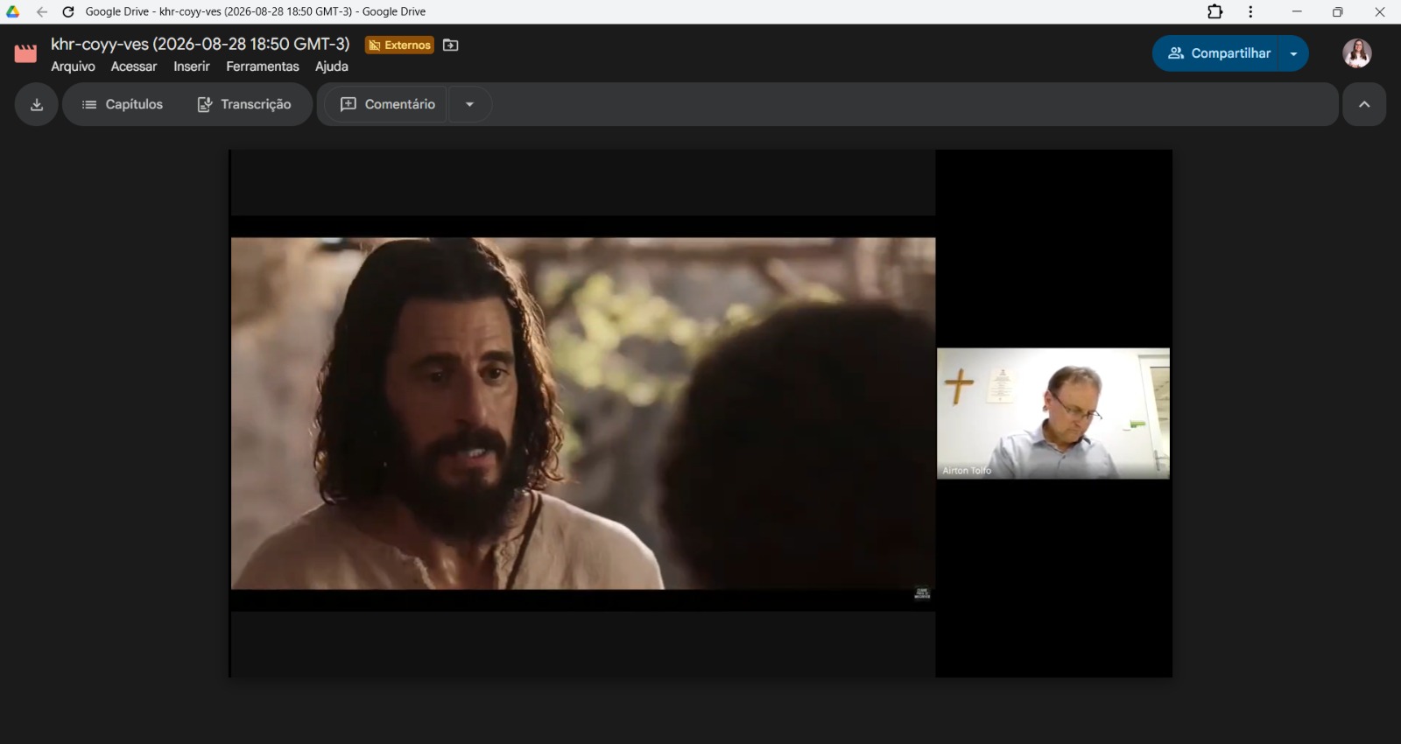Click the Externos badge
This screenshot has width=1401, height=744.
pos(399,45)
